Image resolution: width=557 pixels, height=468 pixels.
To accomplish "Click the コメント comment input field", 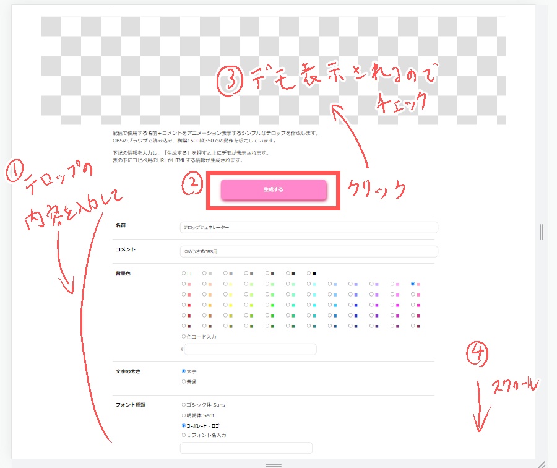I will 309,251.
